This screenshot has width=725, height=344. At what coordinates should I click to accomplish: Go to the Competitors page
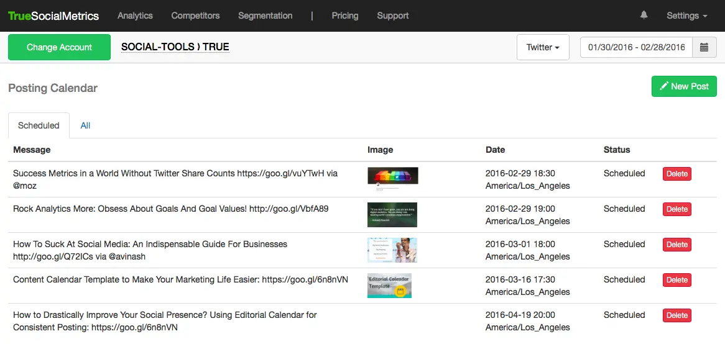tap(195, 16)
